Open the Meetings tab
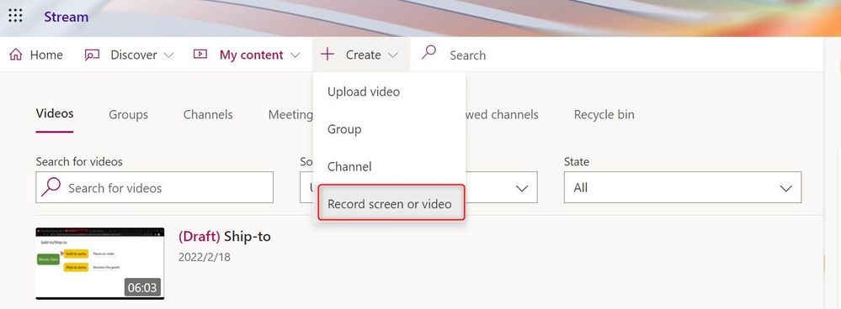Screen dimensions: 841x309 click(290, 114)
